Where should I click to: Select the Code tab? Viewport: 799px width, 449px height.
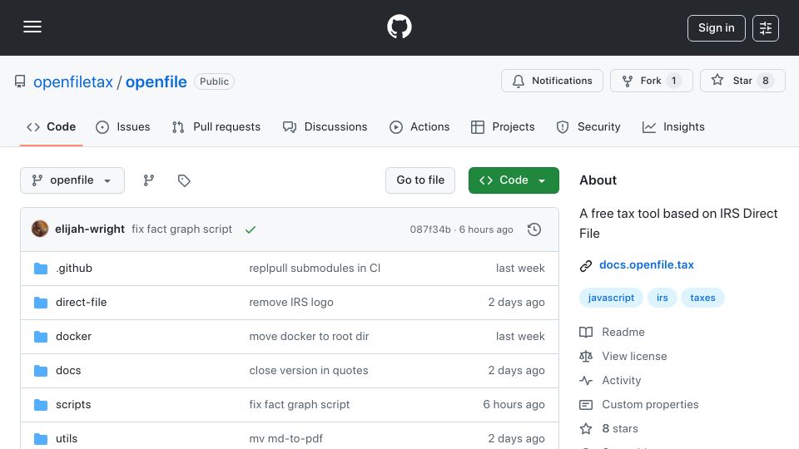(52, 126)
